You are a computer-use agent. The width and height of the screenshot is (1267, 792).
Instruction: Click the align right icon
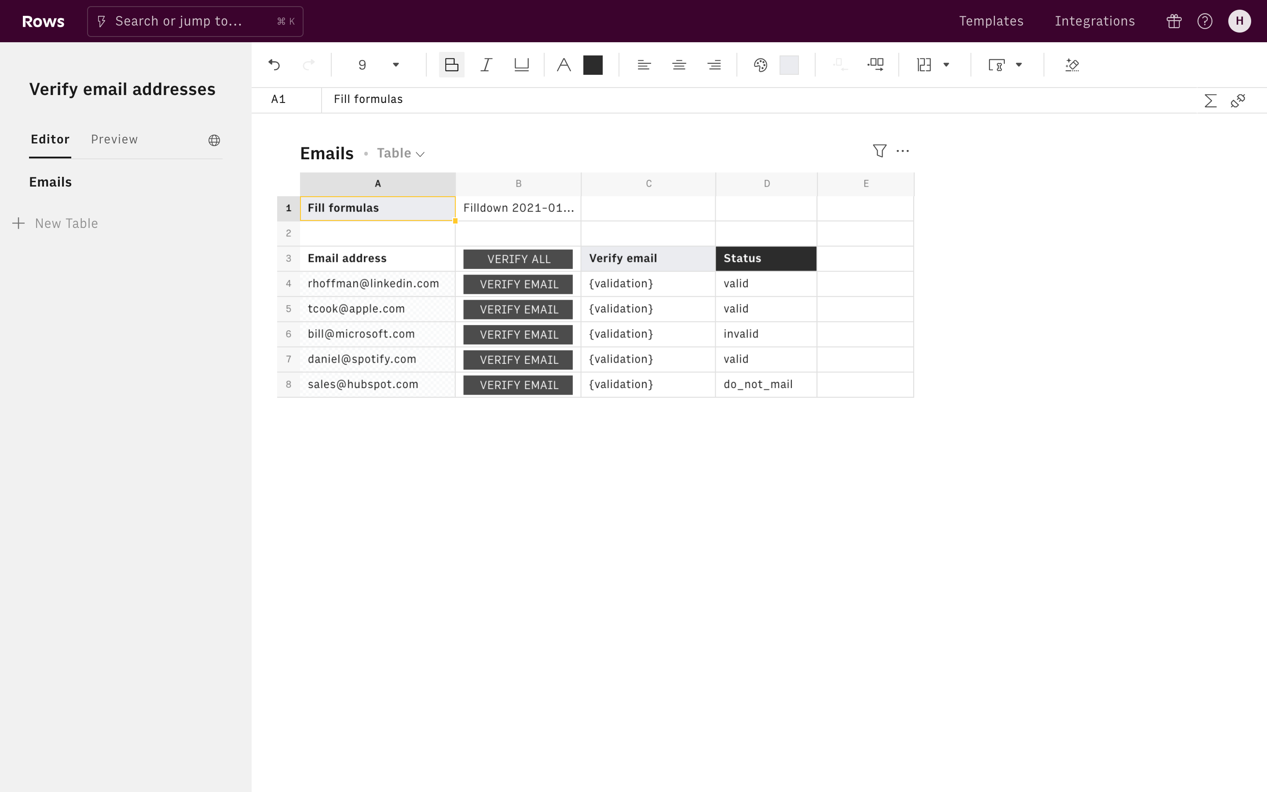point(714,65)
